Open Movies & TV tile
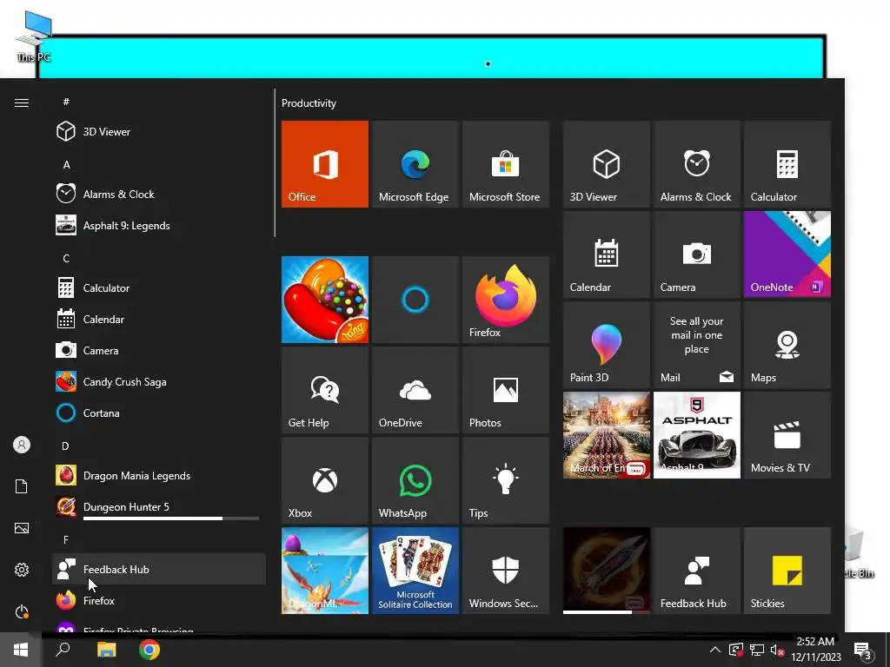This screenshot has width=890, height=667. (787, 434)
